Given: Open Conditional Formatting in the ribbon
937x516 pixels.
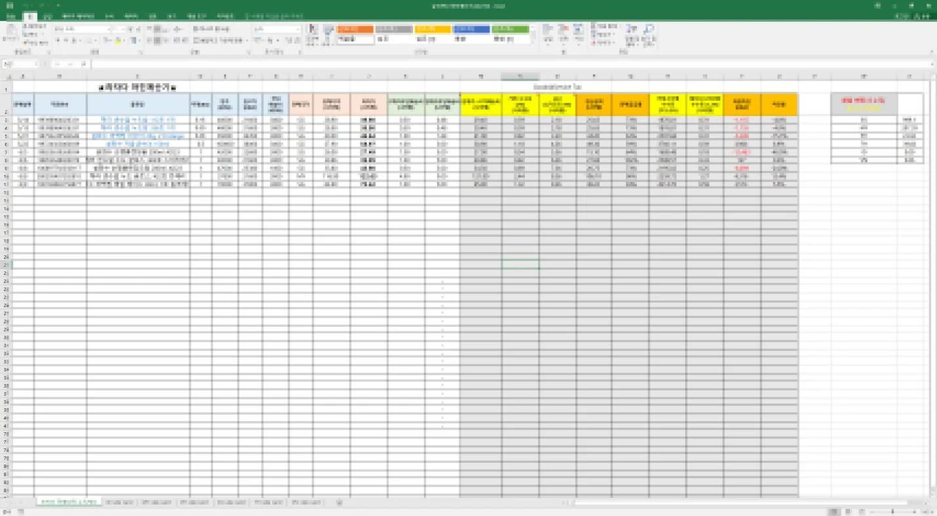Looking at the screenshot, I should point(313,31).
